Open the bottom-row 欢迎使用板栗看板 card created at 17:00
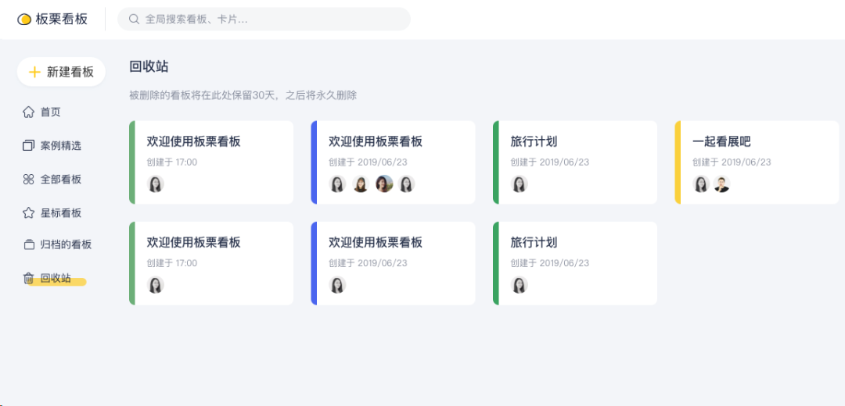The width and height of the screenshot is (845, 406). [x=193, y=243]
